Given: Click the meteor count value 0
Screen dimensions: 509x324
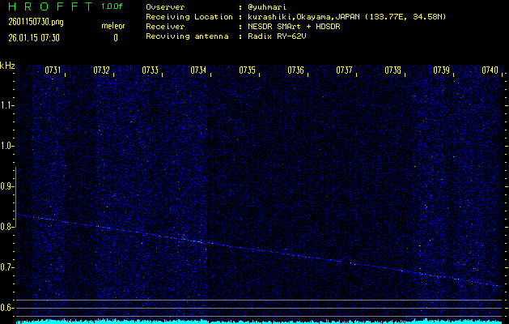Looking at the screenshot, I should click(x=115, y=37).
